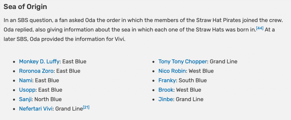Click the 'North Blue' text beside Sanji
The image size is (291, 120).
[x=48, y=99]
